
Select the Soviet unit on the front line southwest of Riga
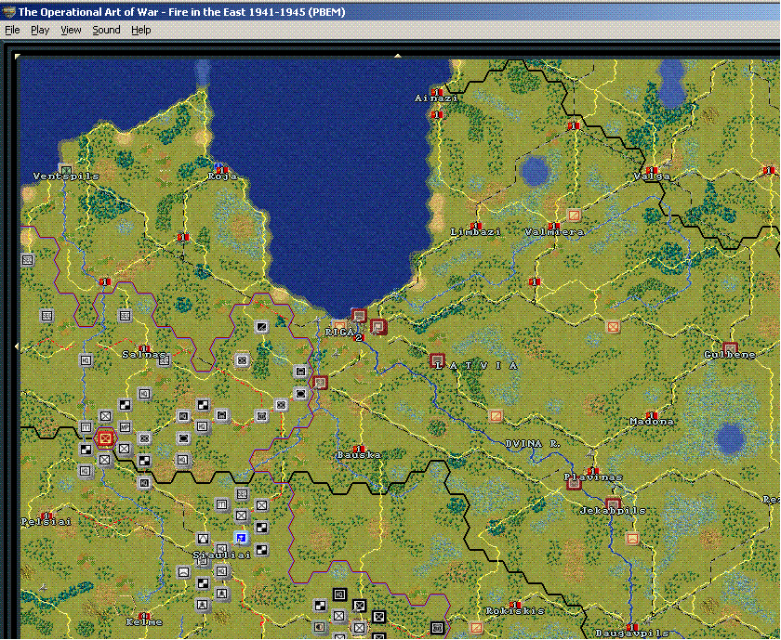[x=320, y=382]
